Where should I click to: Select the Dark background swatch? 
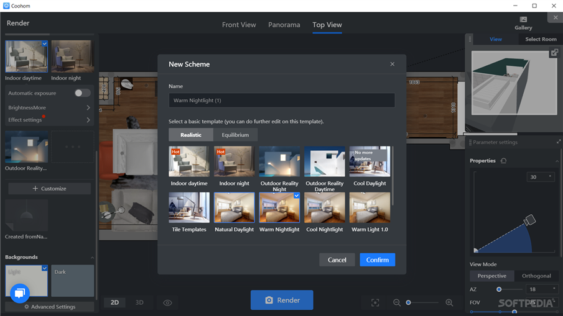pos(73,281)
